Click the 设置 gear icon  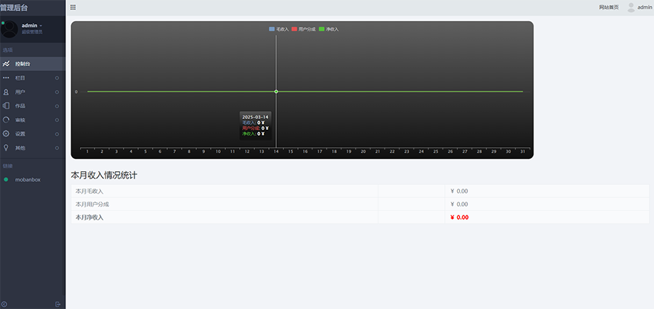(x=6, y=134)
